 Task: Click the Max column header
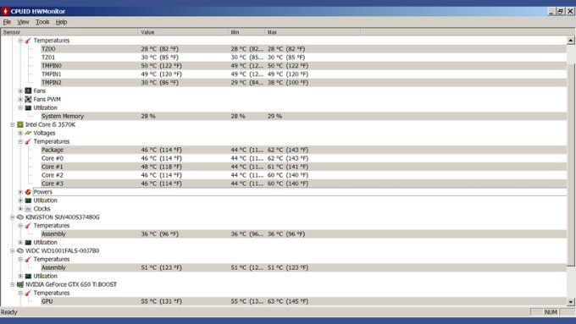click(313, 32)
